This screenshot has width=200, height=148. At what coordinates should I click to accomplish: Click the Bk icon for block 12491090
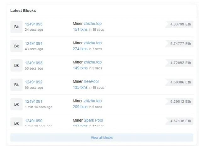(x=16, y=122)
